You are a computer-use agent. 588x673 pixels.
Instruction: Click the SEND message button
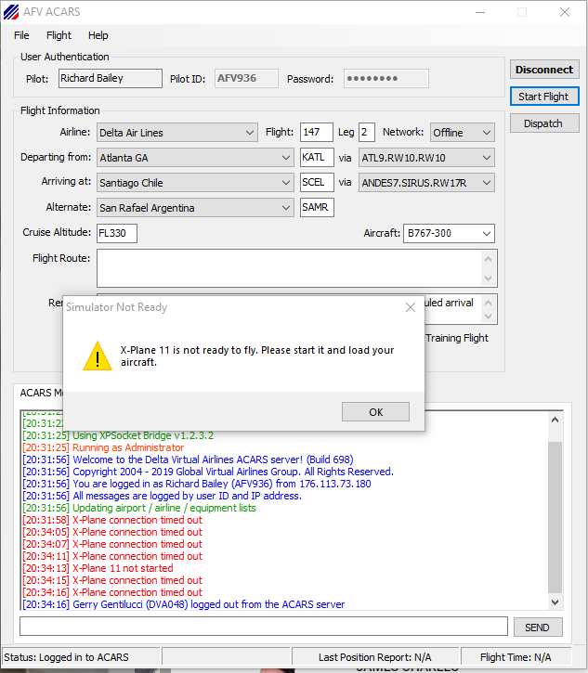click(x=538, y=628)
